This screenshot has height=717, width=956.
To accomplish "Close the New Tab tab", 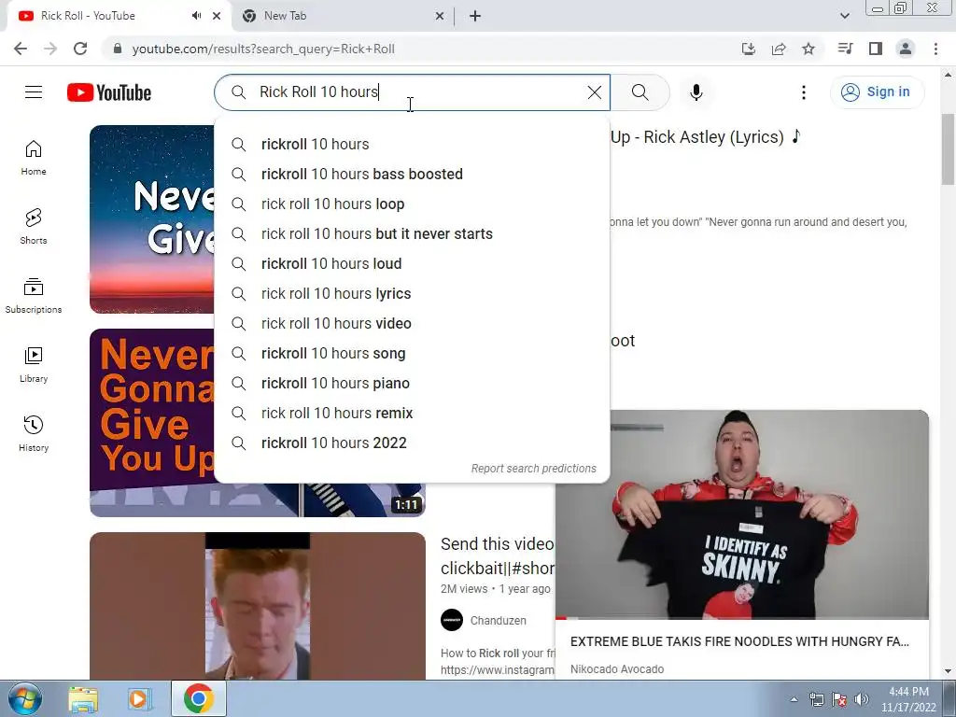I will (x=440, y=16).
